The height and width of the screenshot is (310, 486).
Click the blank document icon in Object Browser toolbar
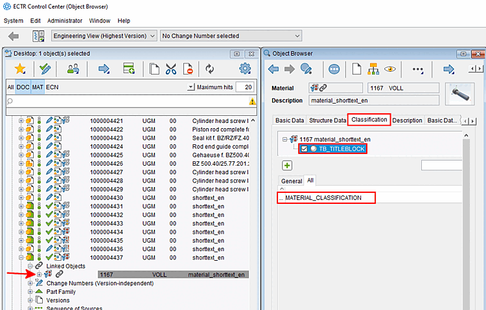point(357,69)
